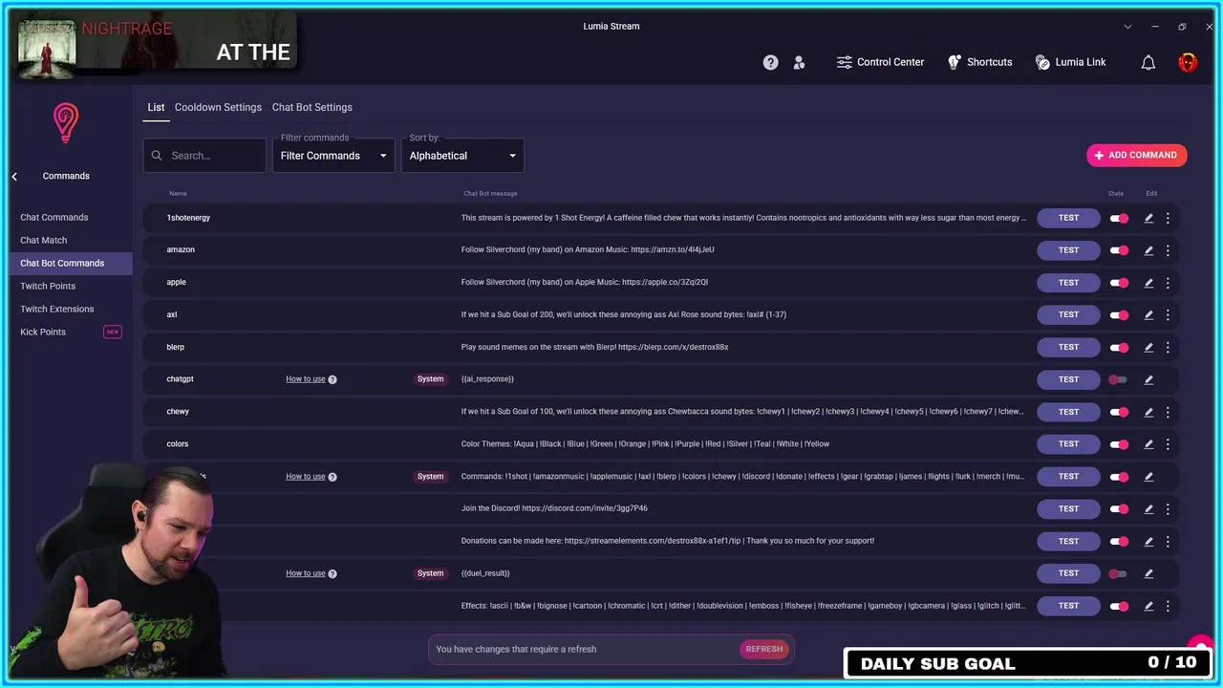Open more options for apple row

tap(1168, 283)
